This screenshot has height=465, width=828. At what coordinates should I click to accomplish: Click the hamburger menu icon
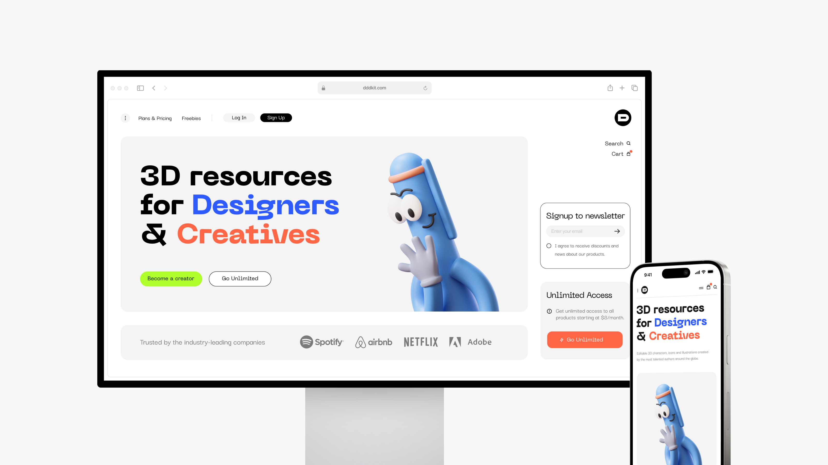click(701, 288)
